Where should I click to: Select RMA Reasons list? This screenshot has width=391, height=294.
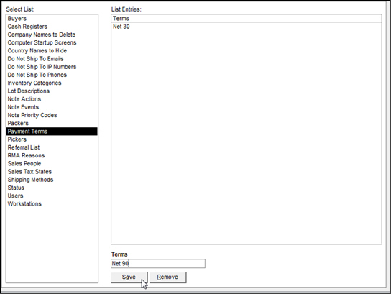52,155
